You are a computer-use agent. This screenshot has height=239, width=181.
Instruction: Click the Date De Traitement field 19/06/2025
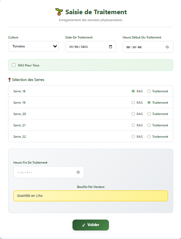pyautogui.click(x=91, y=47)
